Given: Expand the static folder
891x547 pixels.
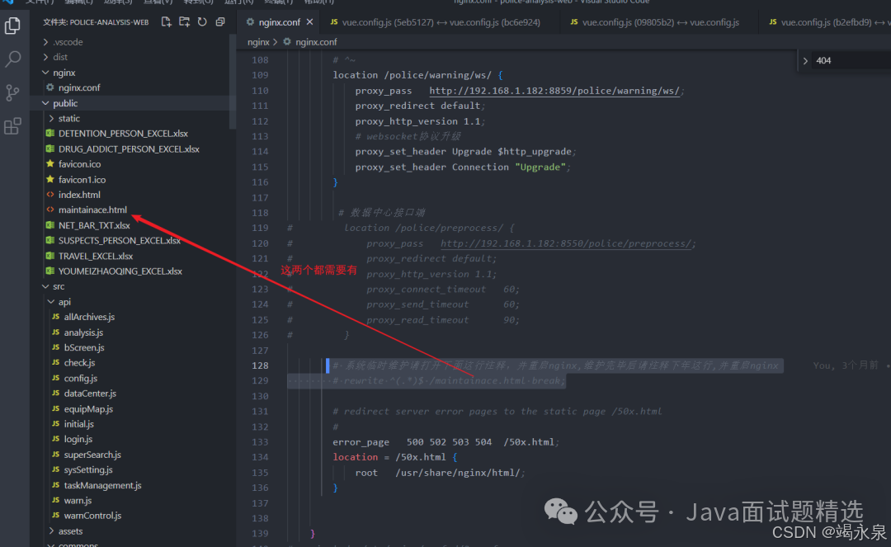Looking at the screenshot, I should click(68, 118).
